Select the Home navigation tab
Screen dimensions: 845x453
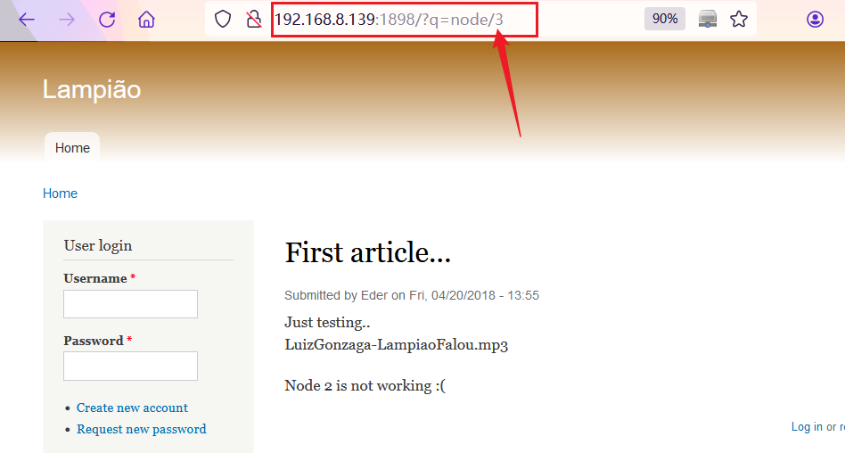[72, 148]
